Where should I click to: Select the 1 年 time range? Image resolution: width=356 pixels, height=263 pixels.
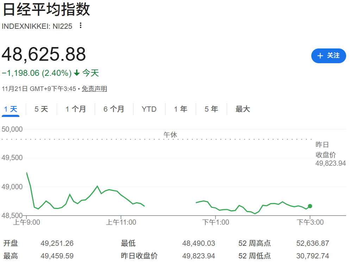click(x=180, y=109)
